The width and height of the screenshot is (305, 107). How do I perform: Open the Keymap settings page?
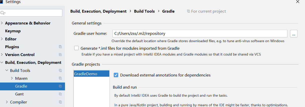(x=13, y=31)
